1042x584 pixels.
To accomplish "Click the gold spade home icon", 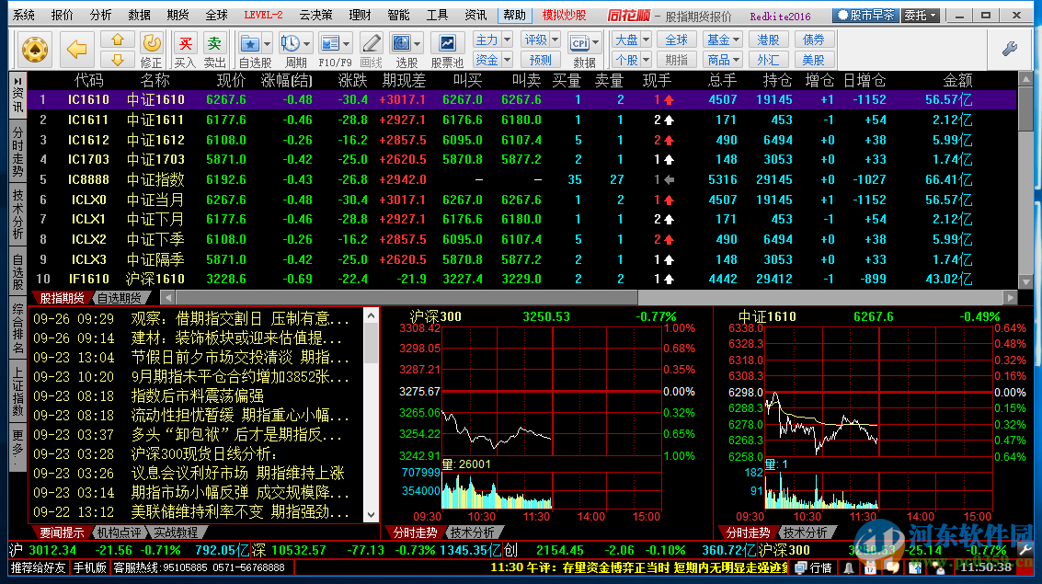I will pos(36,49).
